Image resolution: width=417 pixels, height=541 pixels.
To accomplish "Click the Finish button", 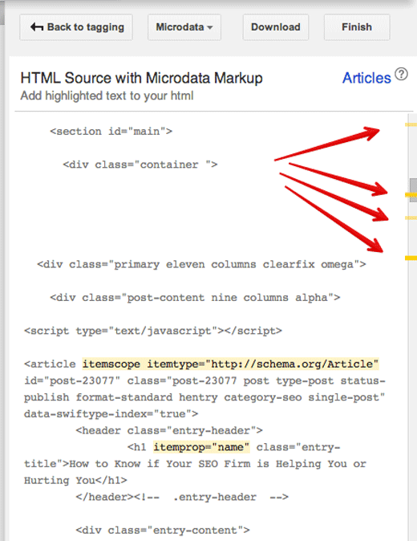I will click(x=357, y=27).
